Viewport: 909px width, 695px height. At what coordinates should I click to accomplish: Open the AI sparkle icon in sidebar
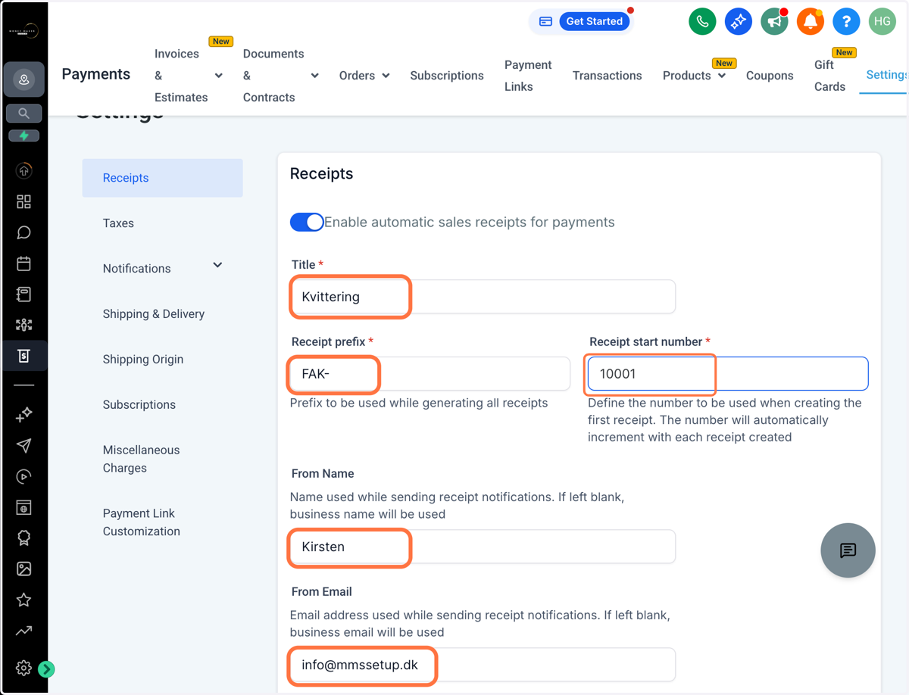coord(23,414)
